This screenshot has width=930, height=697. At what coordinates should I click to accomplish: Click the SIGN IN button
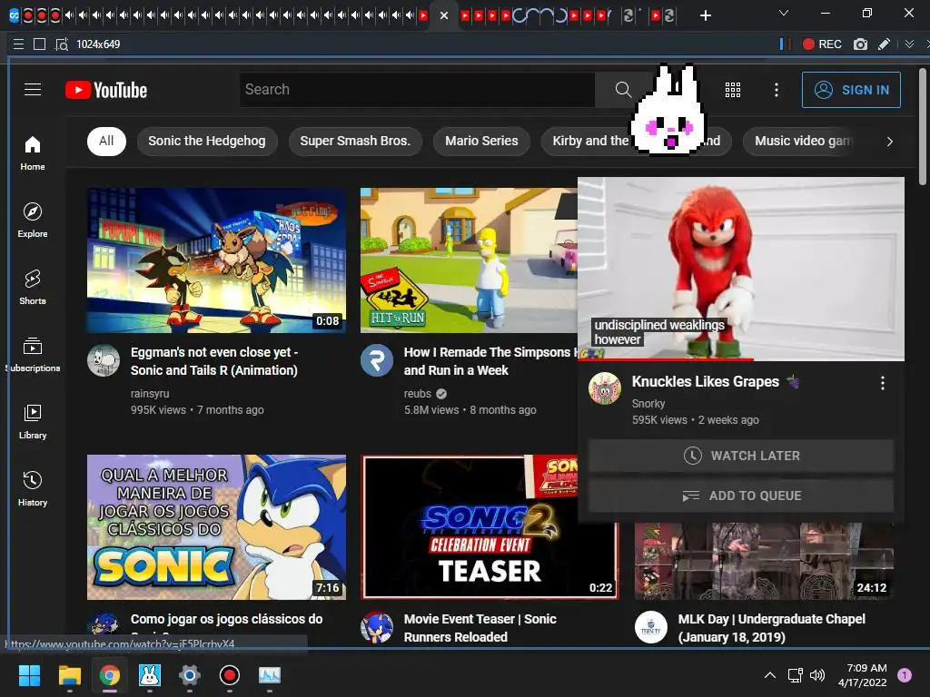pos(851,90)
